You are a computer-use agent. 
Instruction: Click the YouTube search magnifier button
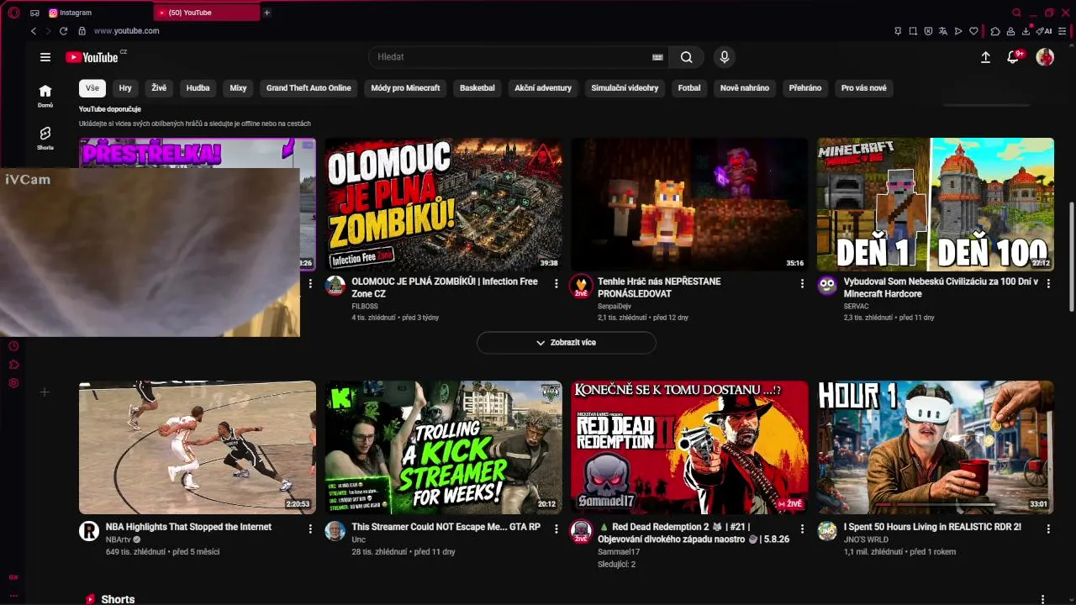[687, 57]
